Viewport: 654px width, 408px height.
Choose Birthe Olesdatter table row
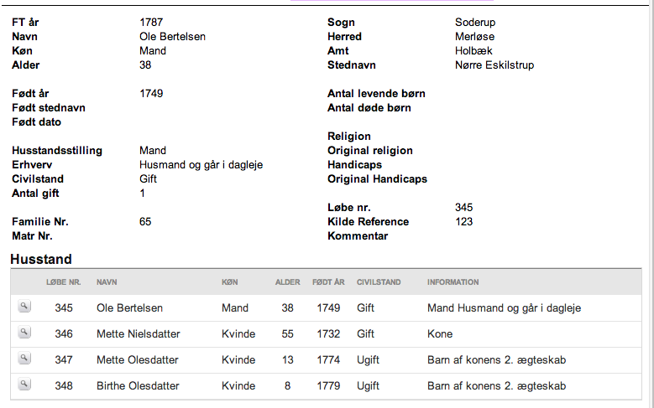coord(327,386)
